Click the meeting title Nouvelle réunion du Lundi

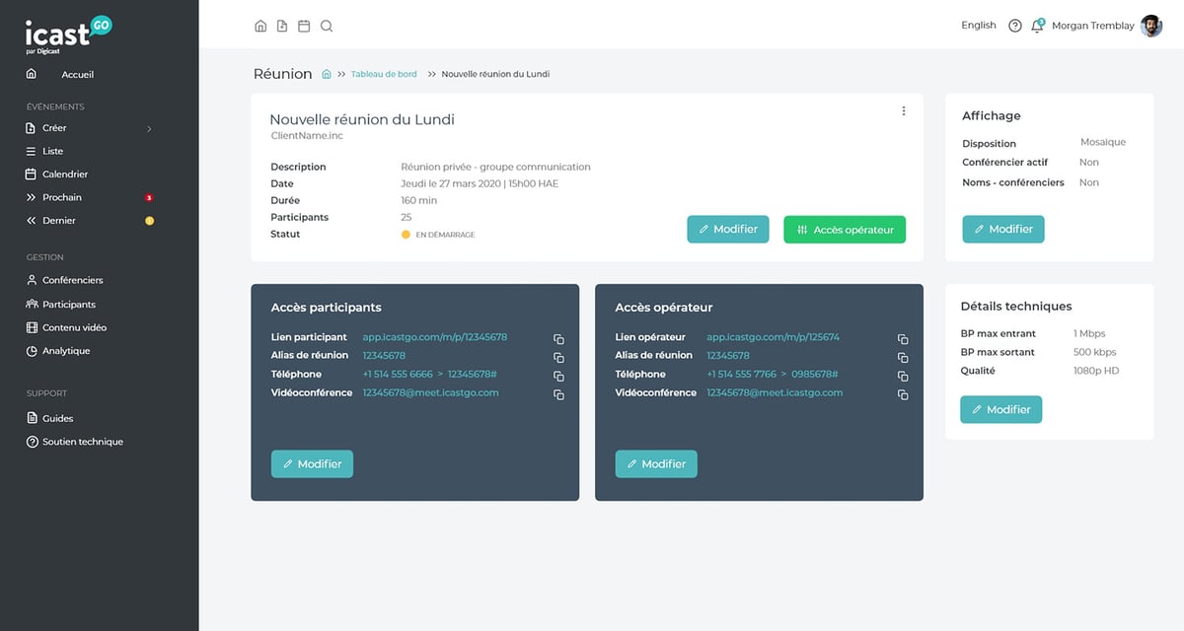pyautogui.click(x=362, y=119)
